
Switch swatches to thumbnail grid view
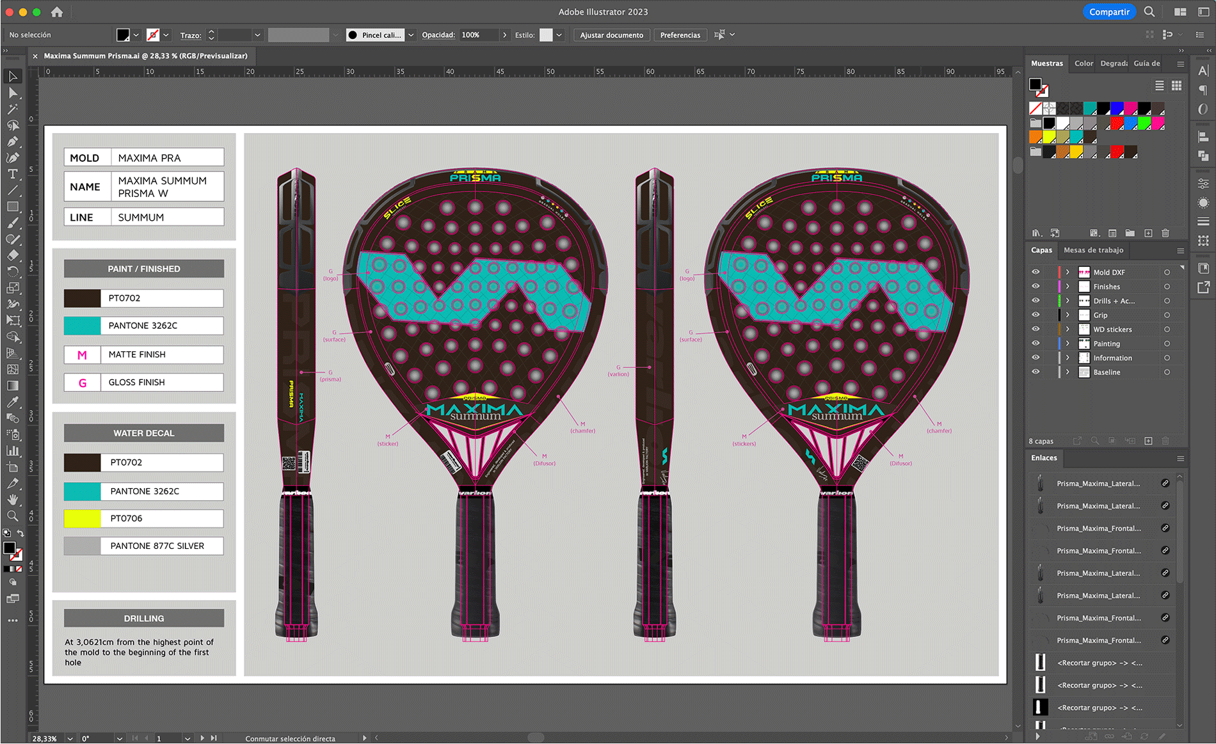coord(1176,85)
